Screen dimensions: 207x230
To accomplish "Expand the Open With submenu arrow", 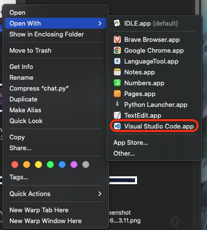I will [x=100, y=23].
